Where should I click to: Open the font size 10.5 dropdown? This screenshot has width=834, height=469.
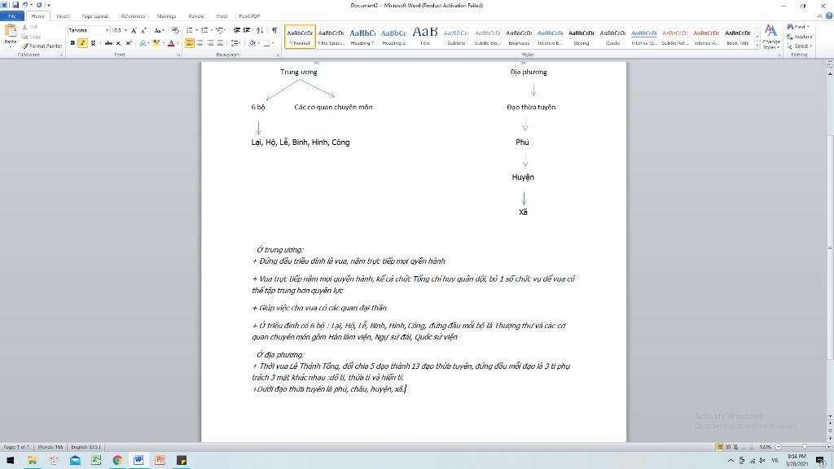(125, 30)
